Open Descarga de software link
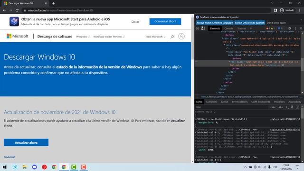The image size is (304, 171). click(x=55, y=37)
